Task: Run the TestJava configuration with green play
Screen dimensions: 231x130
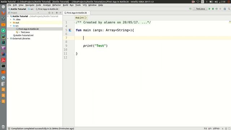Action: (209, 9)
